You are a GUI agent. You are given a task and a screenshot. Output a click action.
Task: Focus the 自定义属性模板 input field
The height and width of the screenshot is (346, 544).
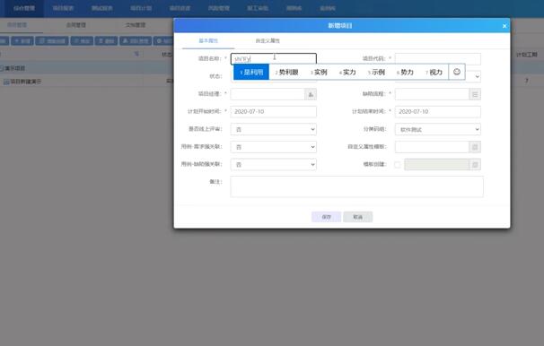tap(433, 147)
